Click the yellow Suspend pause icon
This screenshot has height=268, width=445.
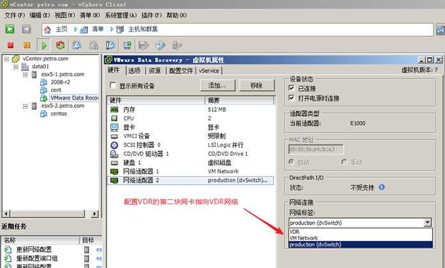tap(27, 45)
